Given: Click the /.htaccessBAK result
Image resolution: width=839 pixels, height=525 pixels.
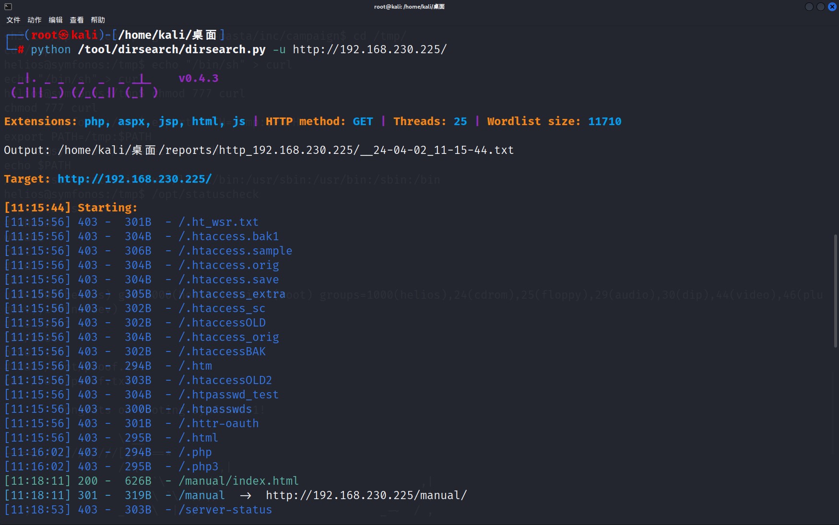Looking at the screenshot, I should (x=222, y=351).
